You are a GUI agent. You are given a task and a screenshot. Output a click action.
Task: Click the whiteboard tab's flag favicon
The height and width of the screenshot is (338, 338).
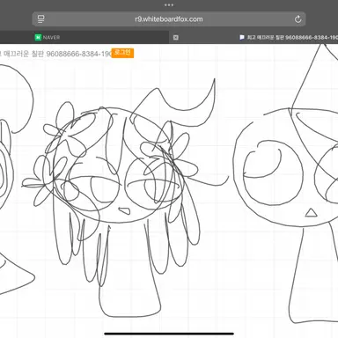pos(242,37)
